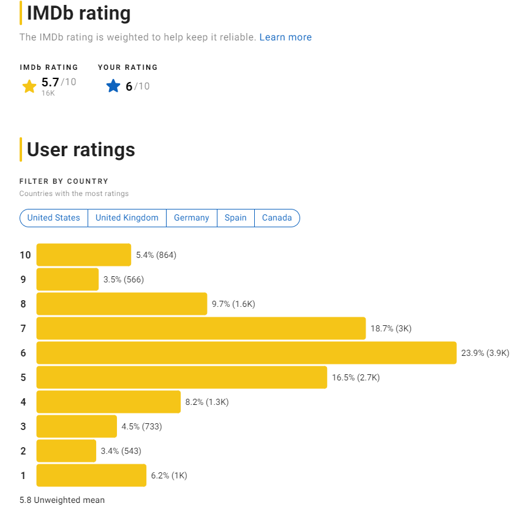
Task: Select the Spain country filter
Action: click(235, 217)
